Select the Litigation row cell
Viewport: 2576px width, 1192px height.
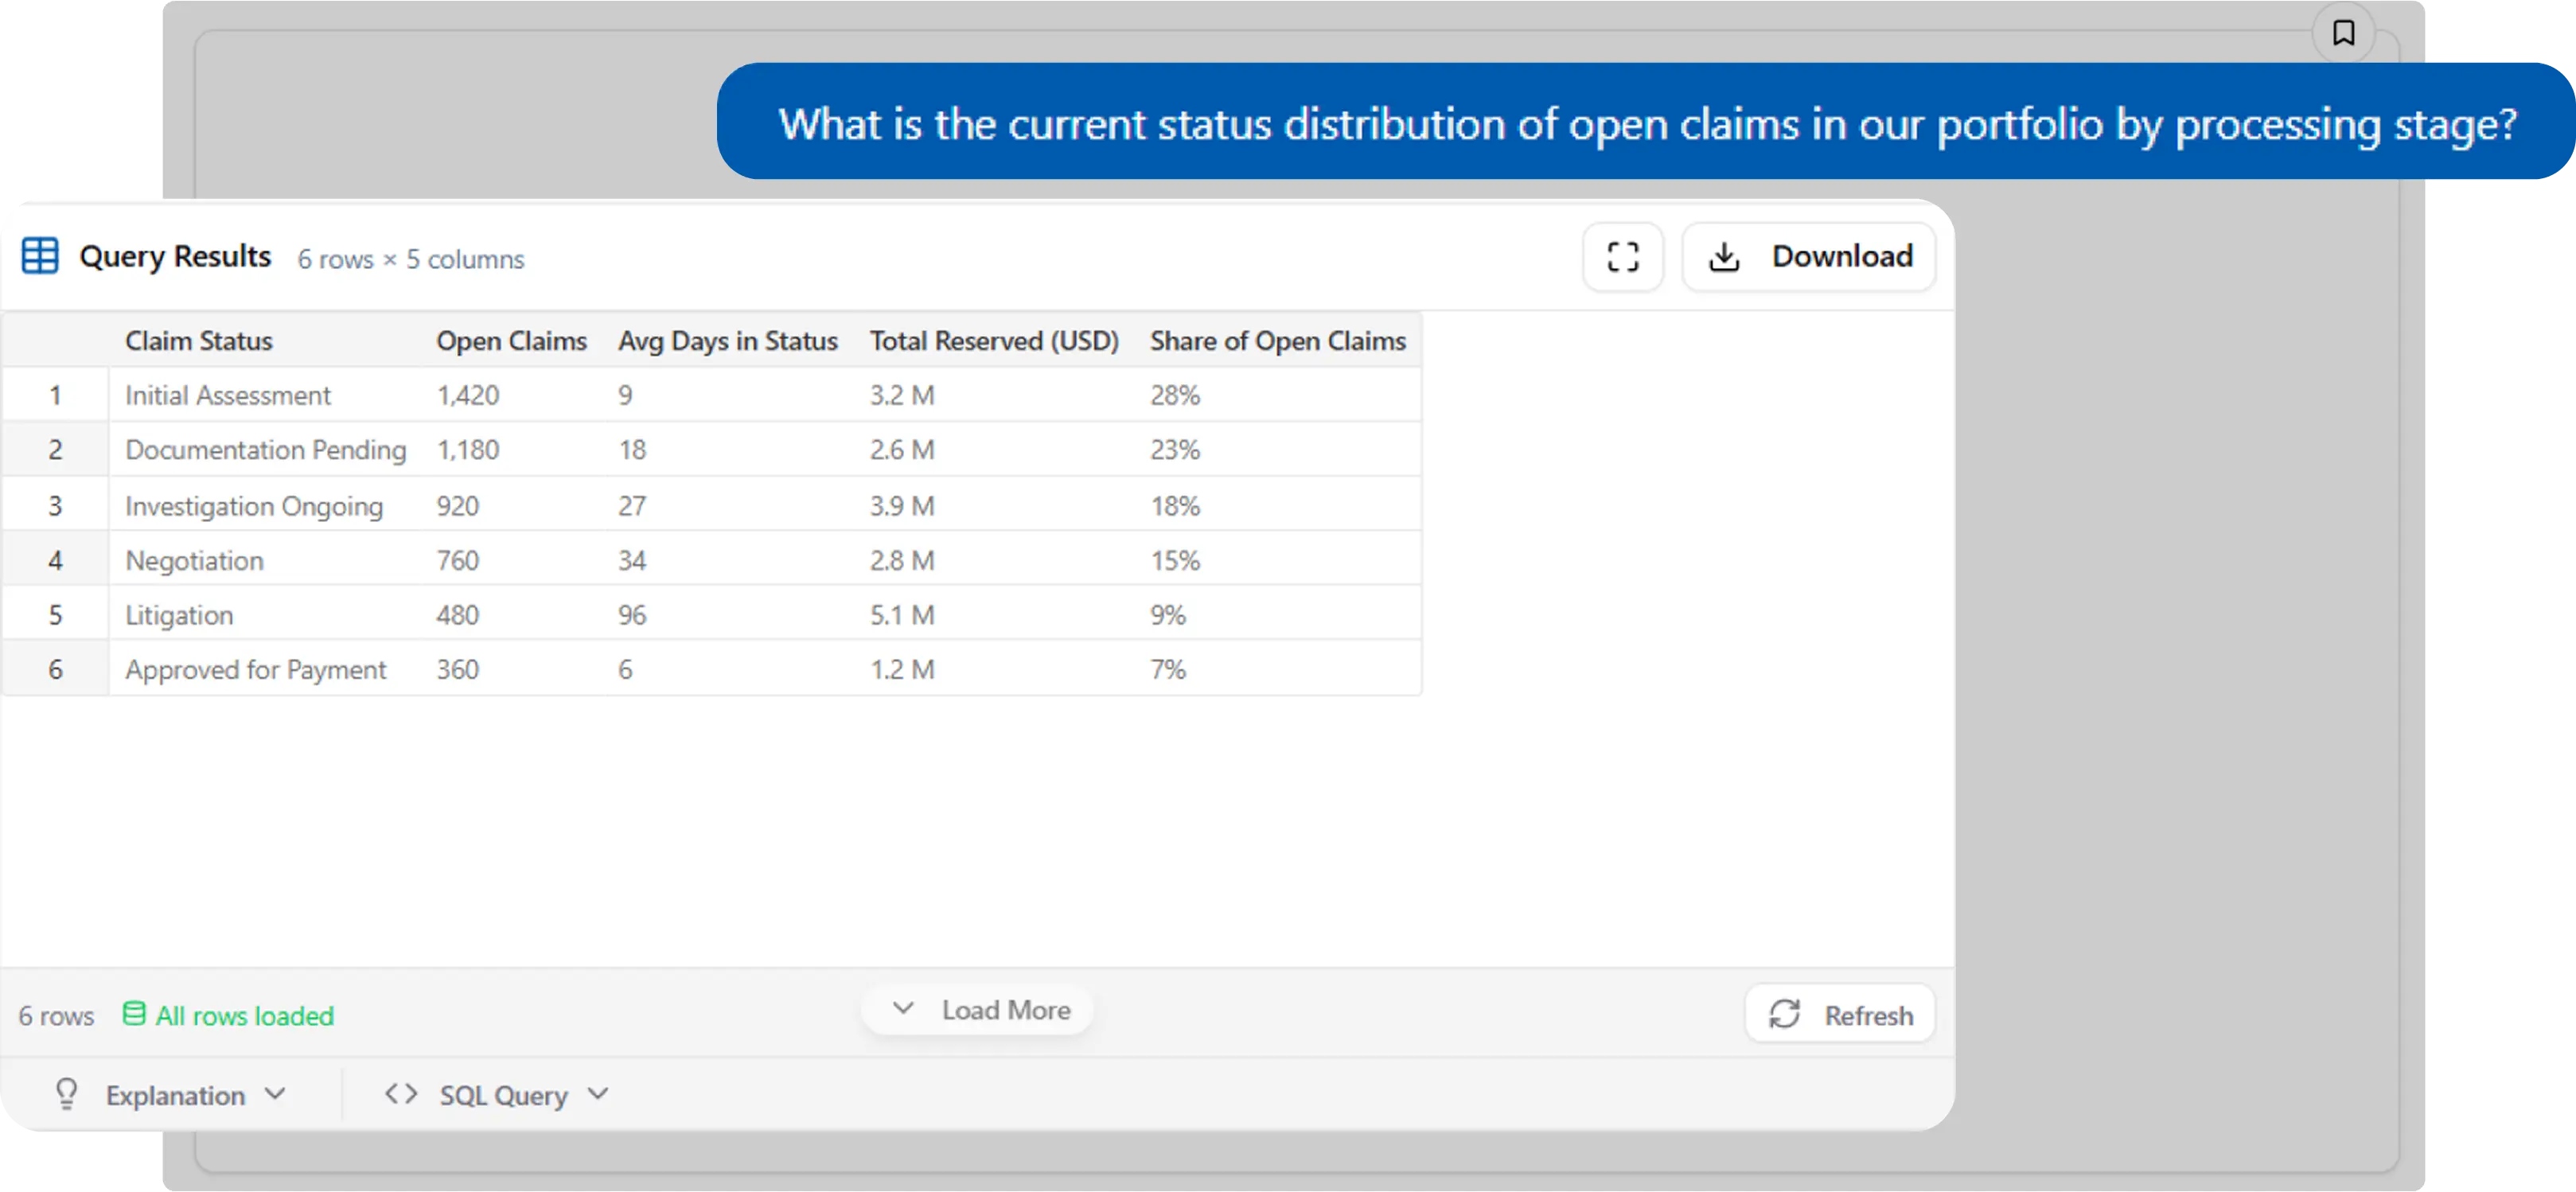tap(179, 615)
